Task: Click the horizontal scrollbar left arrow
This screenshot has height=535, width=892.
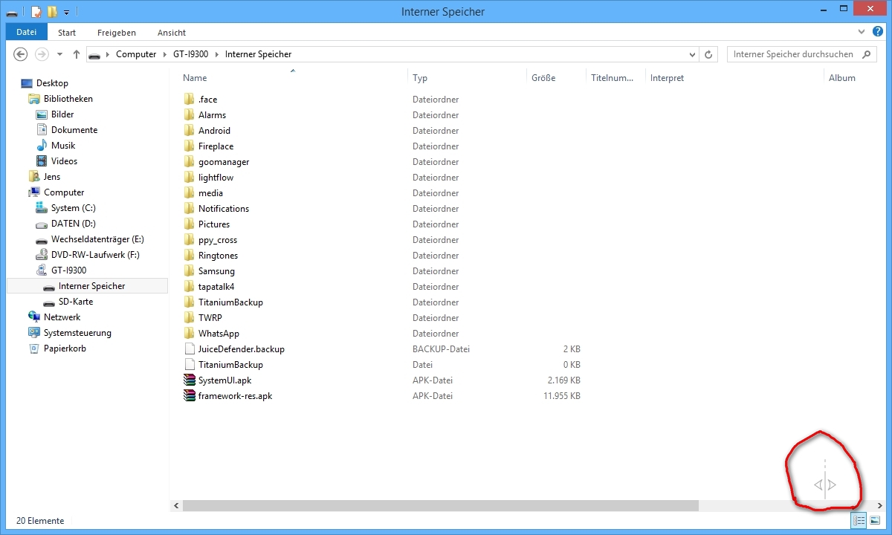Action: coord(176,505)
